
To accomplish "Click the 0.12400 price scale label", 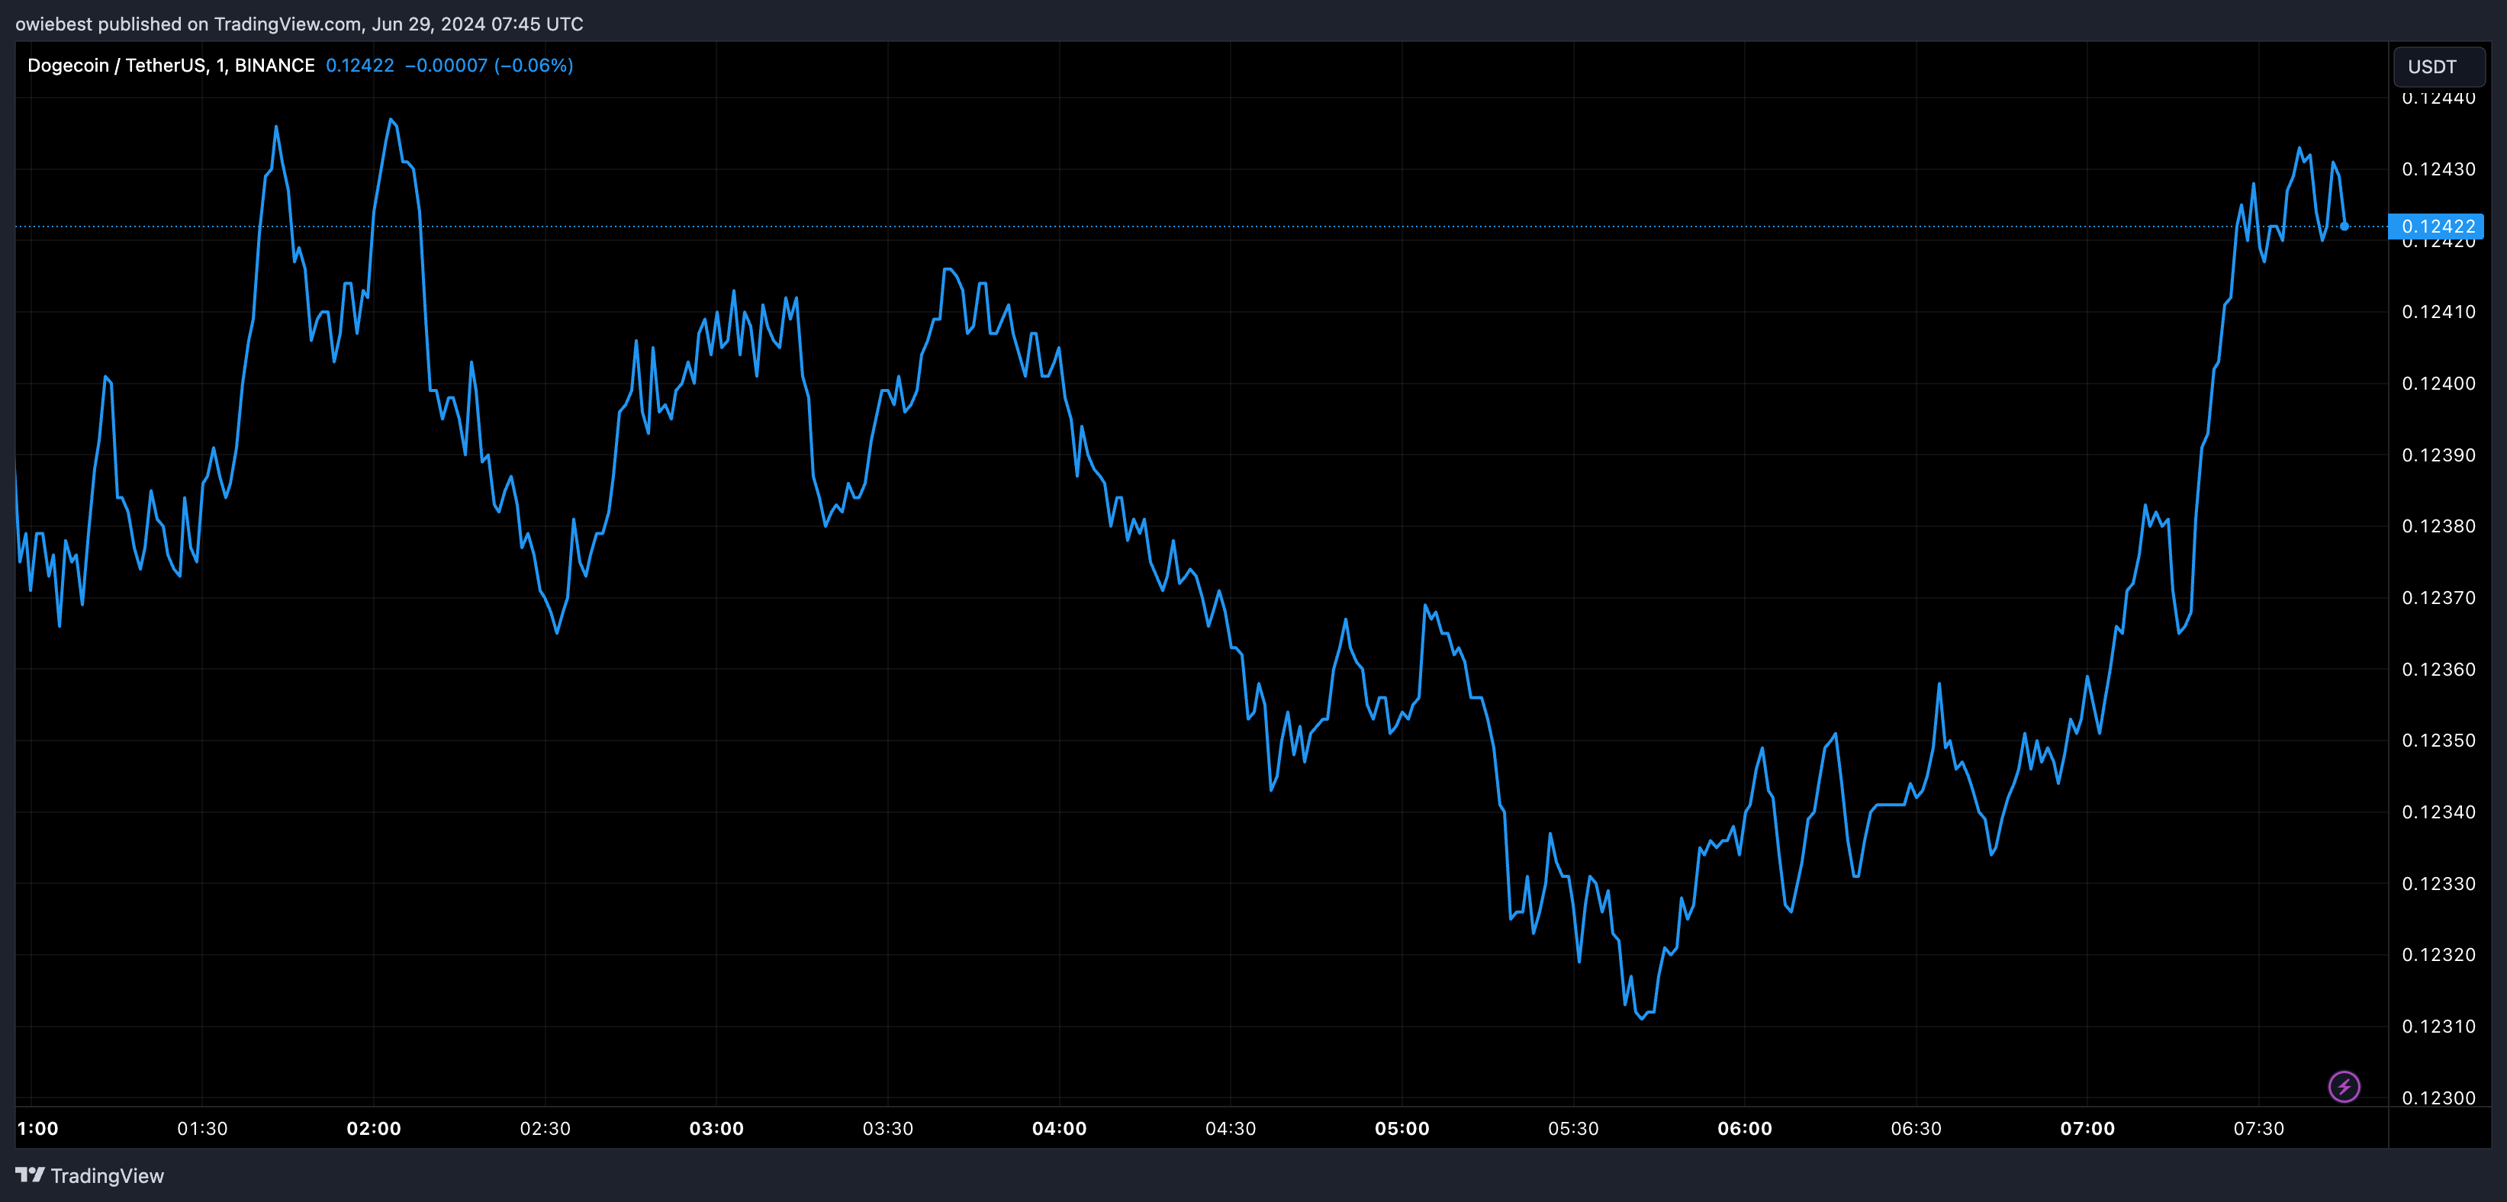I will 2438,384.
